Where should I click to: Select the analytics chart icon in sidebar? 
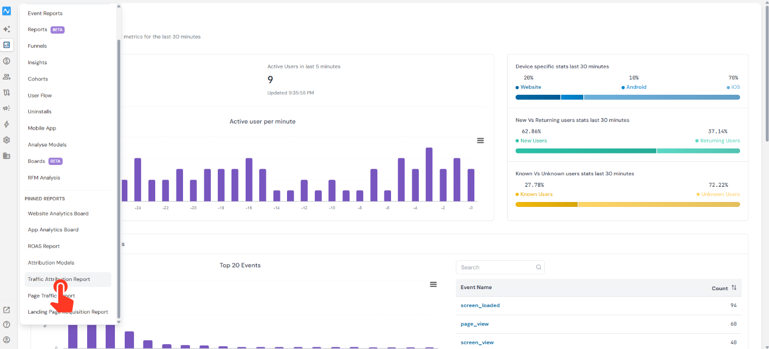tap(7, 45)
